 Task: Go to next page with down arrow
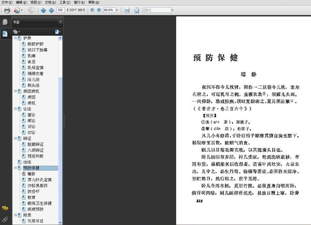click(51, 10)
